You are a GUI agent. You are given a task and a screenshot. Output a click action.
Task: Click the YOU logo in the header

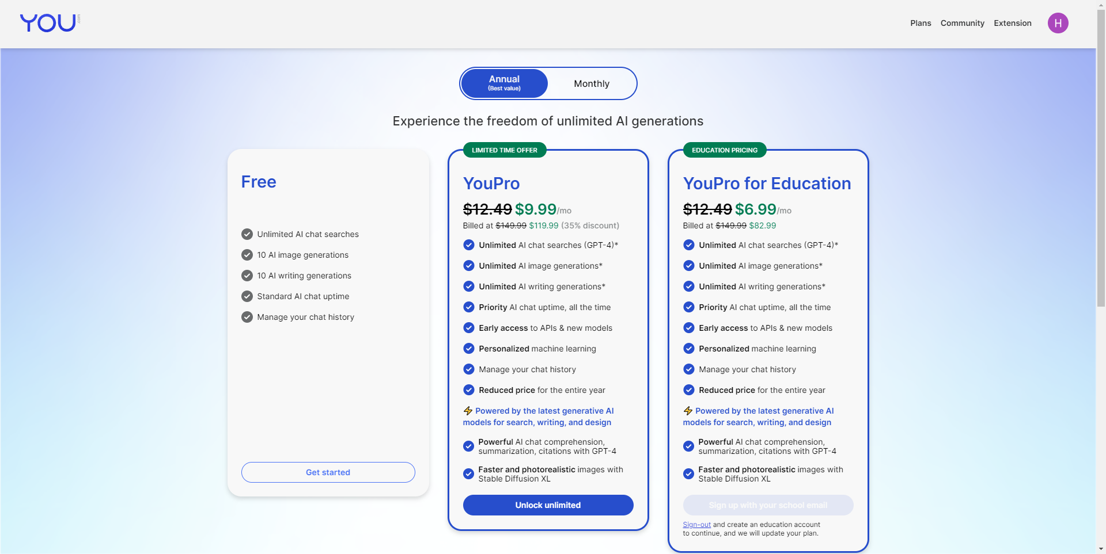(50, 23)
